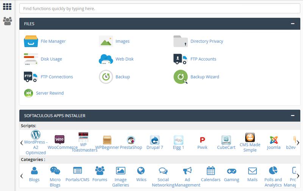The width and height of the screenshot is (303, 191).
Task: Click the Images text link
Action: coord(122,41)
